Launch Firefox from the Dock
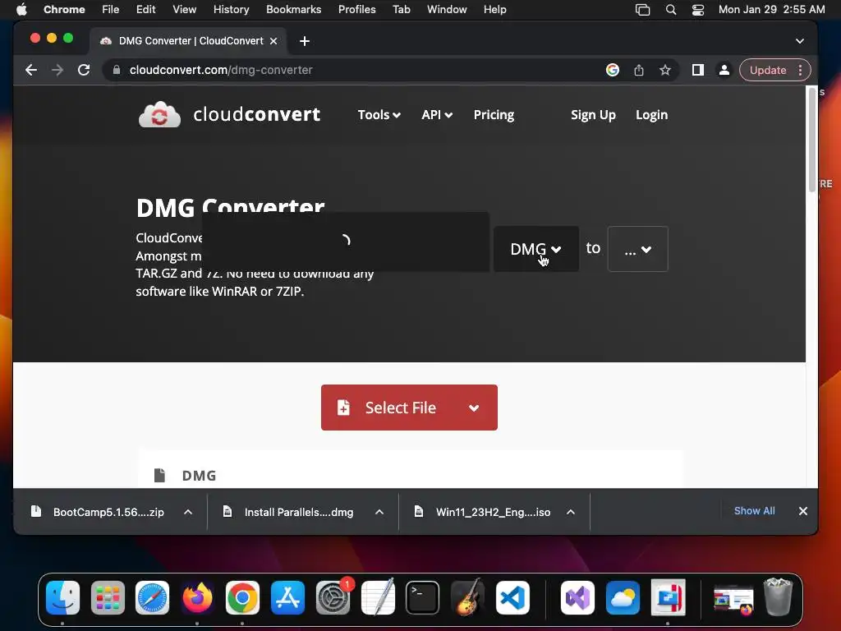Viewport: 841px width, 631px height. [197, 597]
